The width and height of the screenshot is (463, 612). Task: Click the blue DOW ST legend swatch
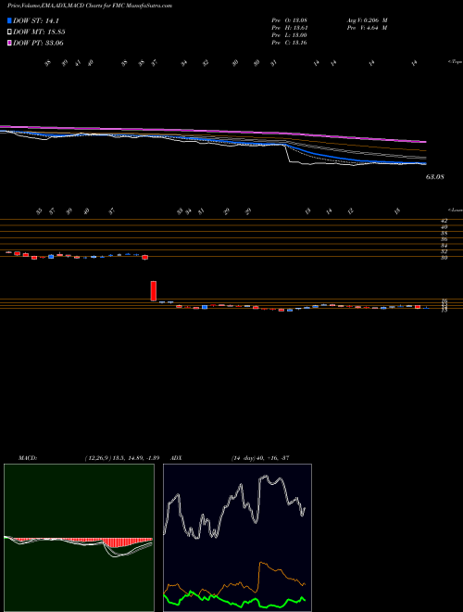pos(9,20)
